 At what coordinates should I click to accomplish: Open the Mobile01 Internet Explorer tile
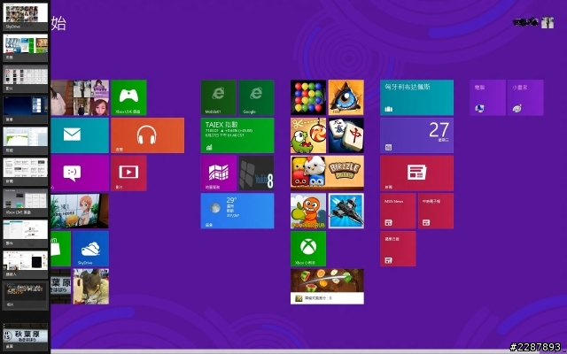click(x=219, y=97)
